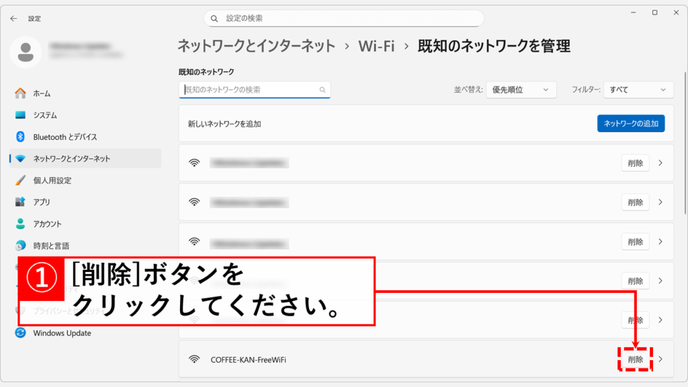Screen dimensions: 688x387
Task: Open Personalization settings
Action: point(52,180)
